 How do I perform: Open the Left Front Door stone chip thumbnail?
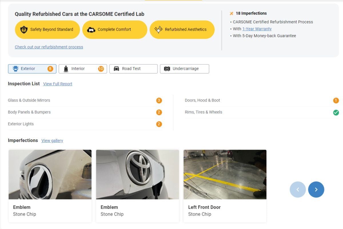(x=225, y=174)
